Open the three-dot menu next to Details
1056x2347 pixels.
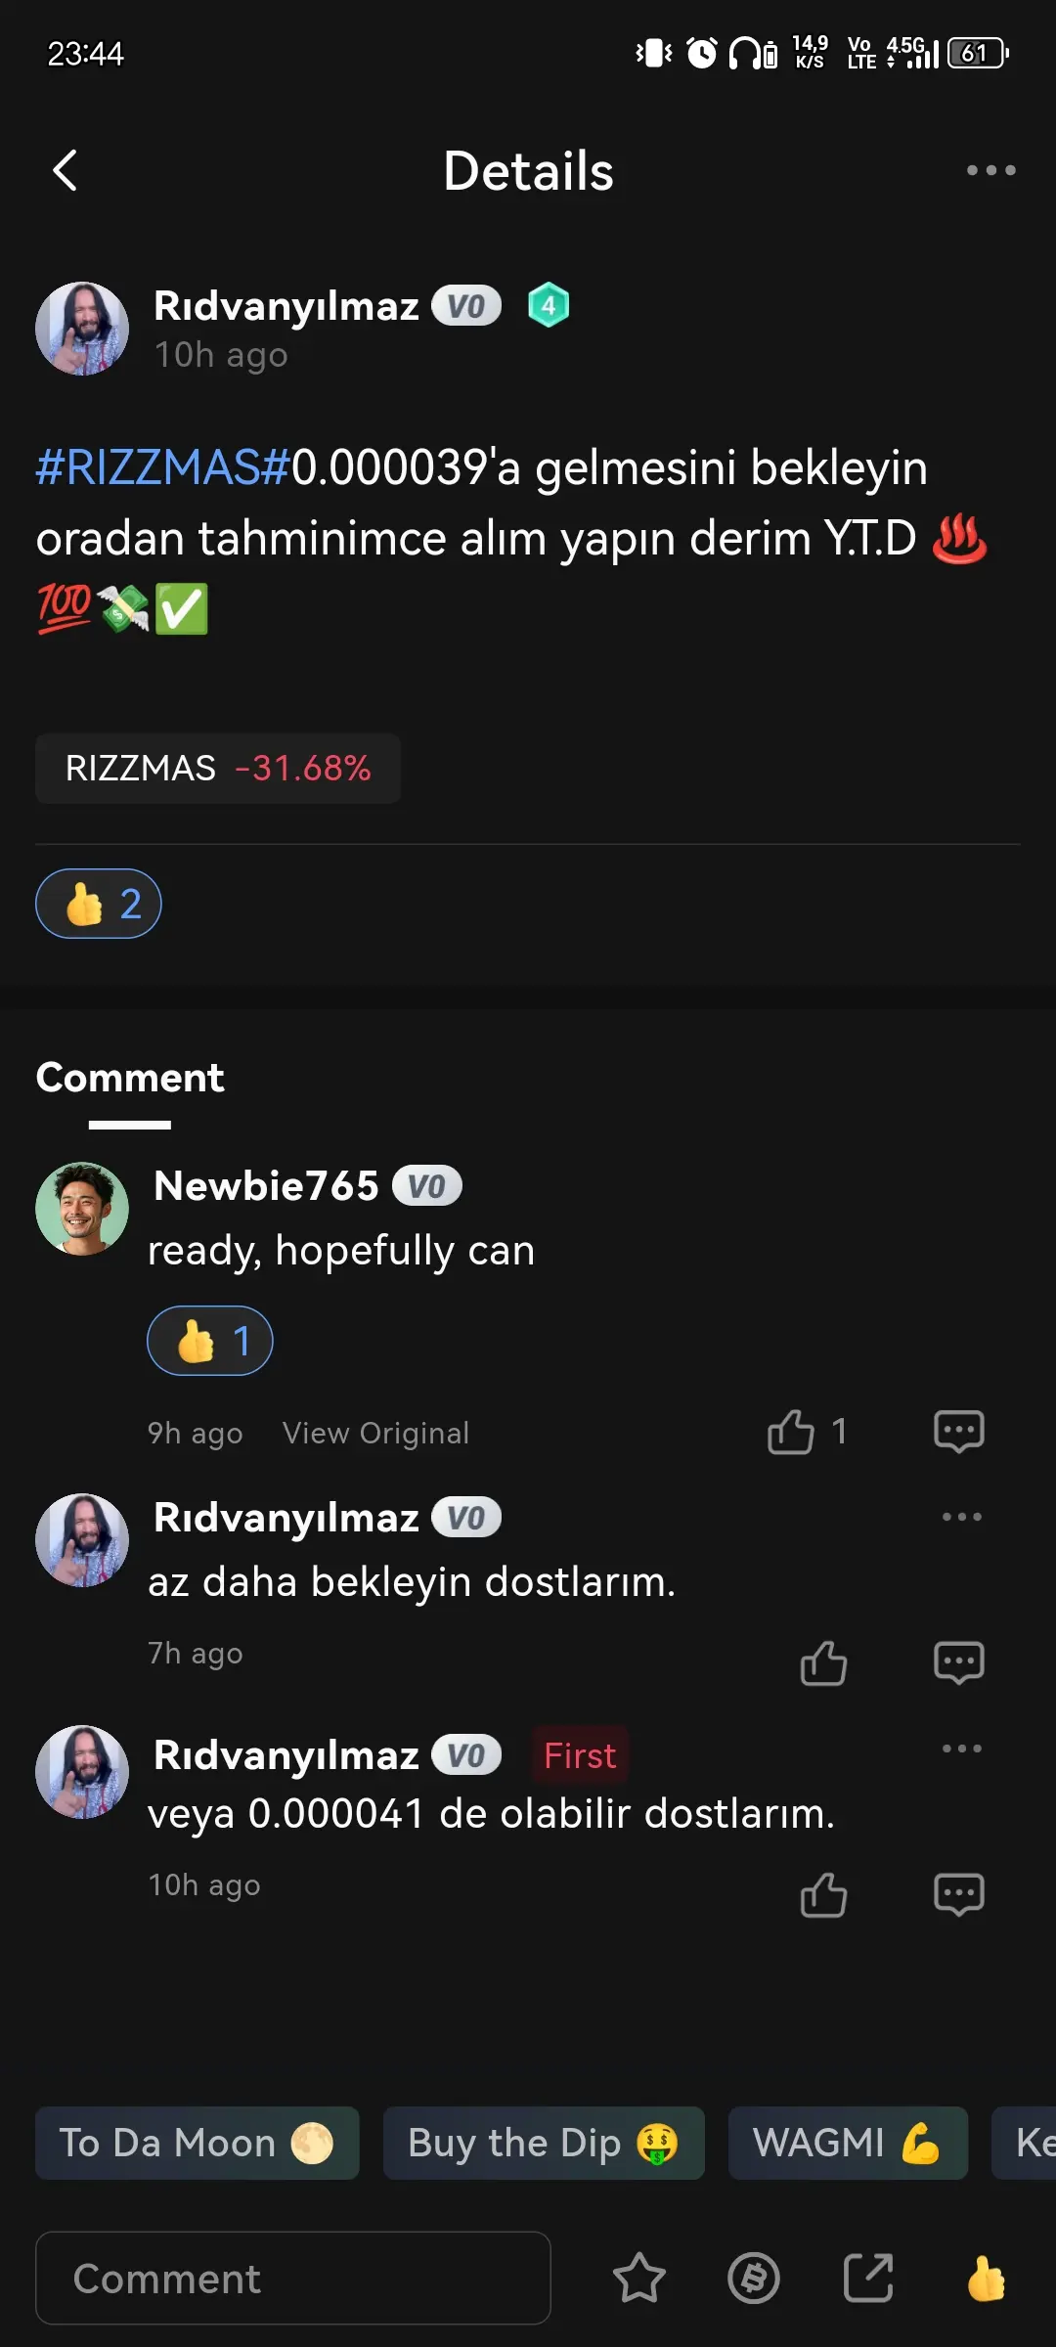[990, 170]
